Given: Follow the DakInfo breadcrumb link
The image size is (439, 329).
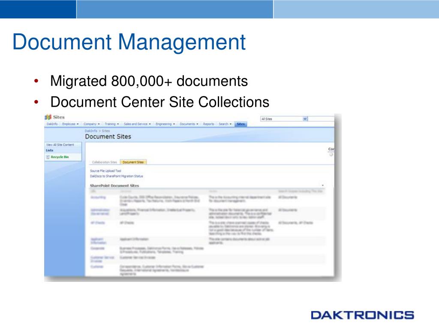Looking at the screenshot, I should (x=91, y=131).
